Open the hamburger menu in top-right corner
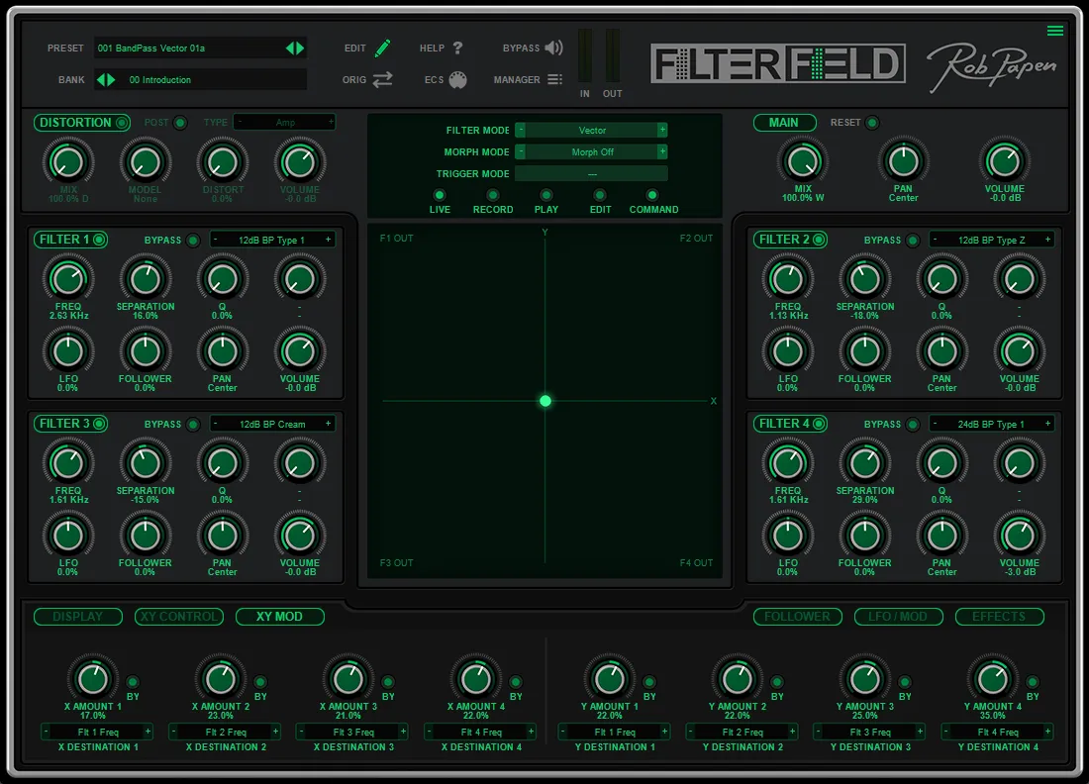 tap(1055, 31)
